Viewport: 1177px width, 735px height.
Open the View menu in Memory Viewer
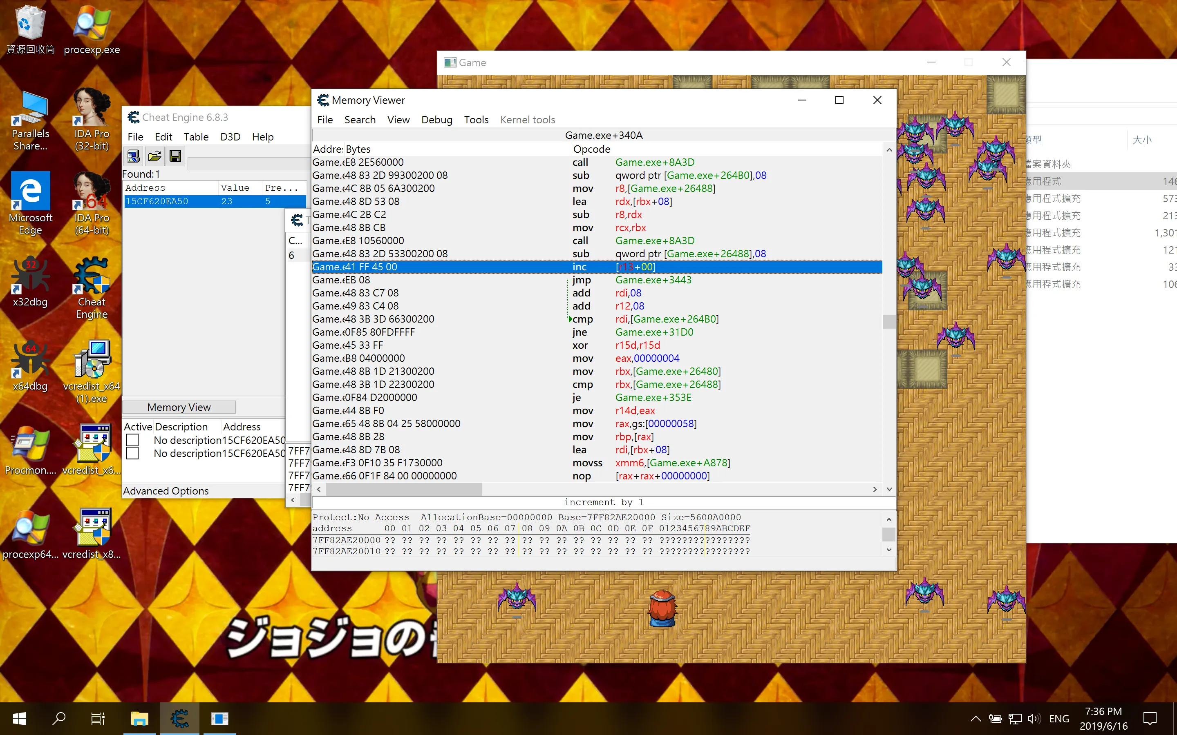[398, 120]
